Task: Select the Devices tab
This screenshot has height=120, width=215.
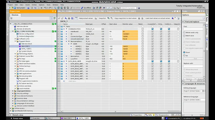Action: pyautogui.click(x=15, y=15)
